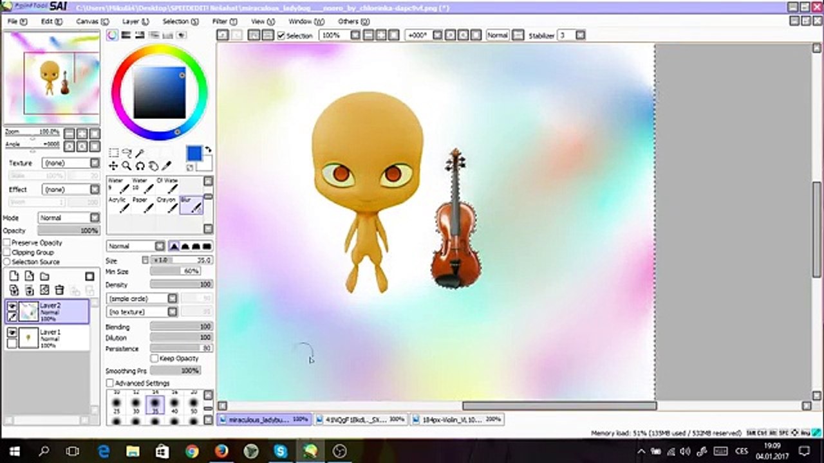This screenshot has width=824, height=463.
Task: Select the Acrylic brush tool
Action: tap(119, 205)
